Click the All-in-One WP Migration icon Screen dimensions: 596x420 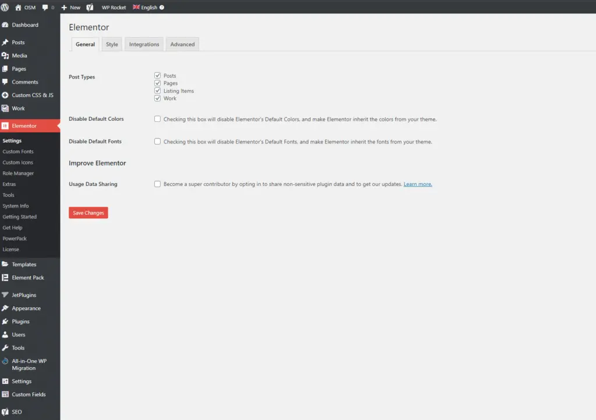click(x=5, y=361)
